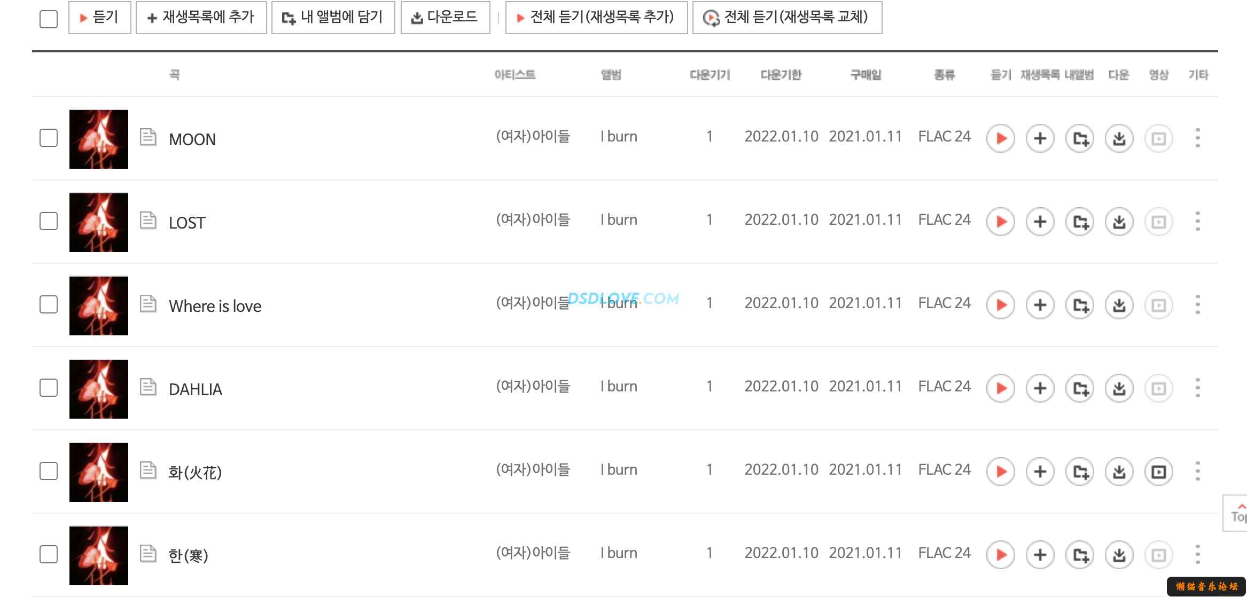The height and width of the screenshot is (597, 1247).
Task: Play the 한(寒) track
Action: pos(1000,555)
